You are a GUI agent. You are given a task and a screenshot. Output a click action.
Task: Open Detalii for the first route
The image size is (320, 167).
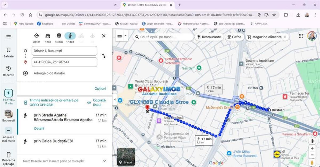(39, 129)
